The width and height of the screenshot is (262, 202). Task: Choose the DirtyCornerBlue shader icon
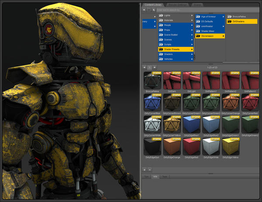tap(152, 102)
